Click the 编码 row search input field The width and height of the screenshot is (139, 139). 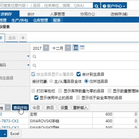click(85, 66)
